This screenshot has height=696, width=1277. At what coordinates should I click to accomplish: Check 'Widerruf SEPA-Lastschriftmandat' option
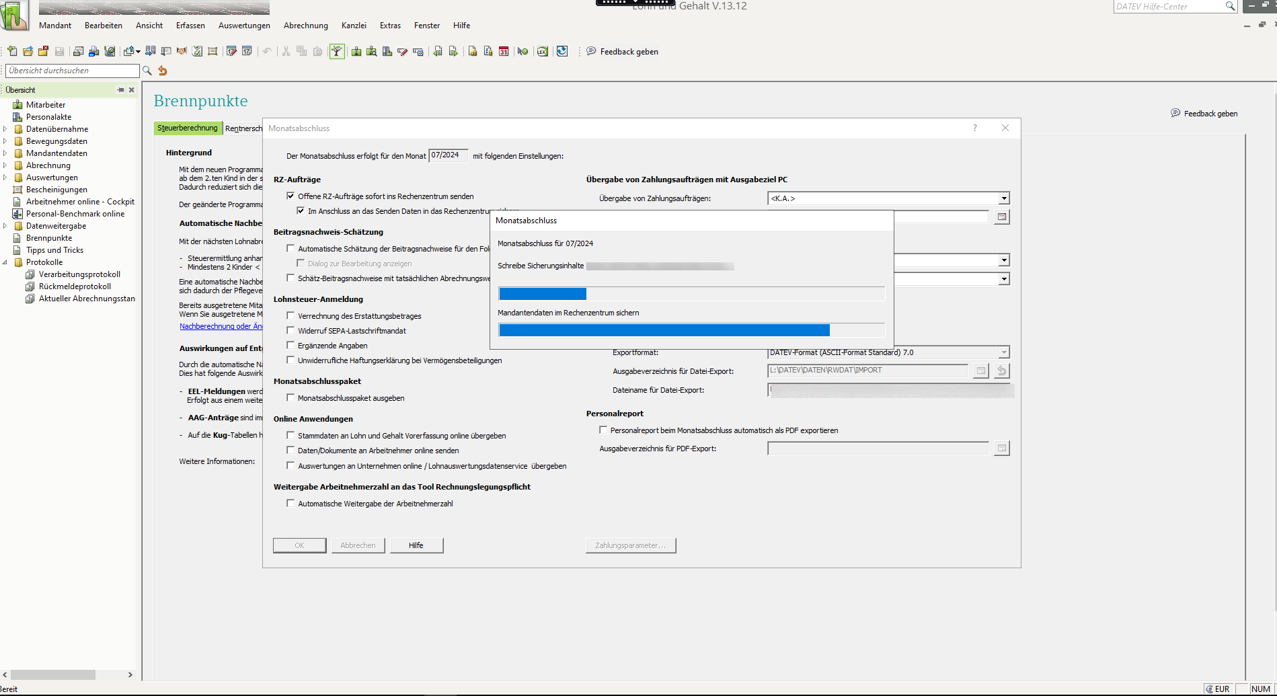tap(291, 331)
